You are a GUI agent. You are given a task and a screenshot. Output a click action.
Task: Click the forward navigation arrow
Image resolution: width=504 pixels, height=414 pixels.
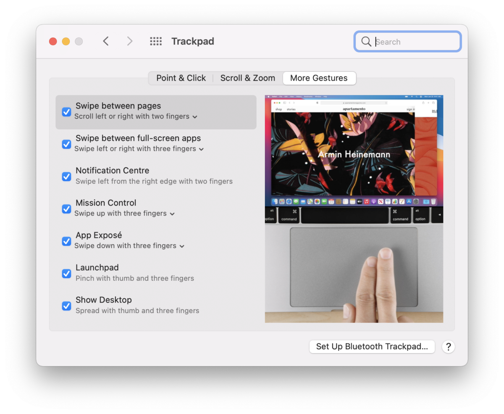tap(130, 41)
